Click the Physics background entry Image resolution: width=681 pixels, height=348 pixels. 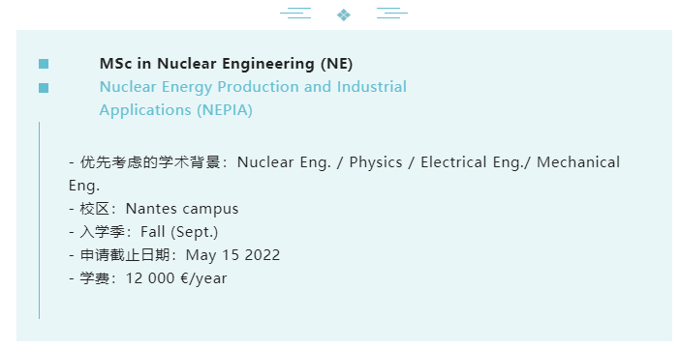(x=376, y=162)
